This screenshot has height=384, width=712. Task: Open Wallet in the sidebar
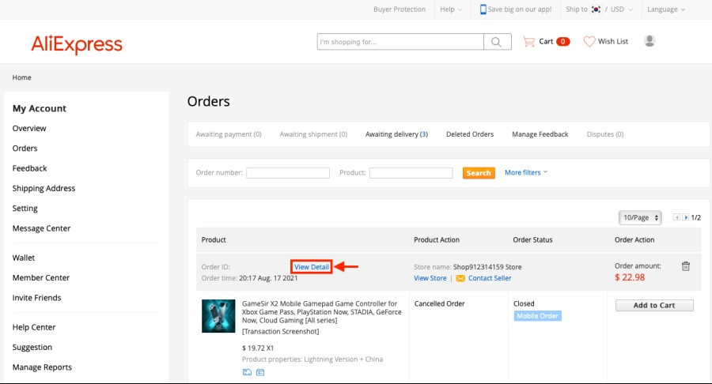click(x=24, y=258)
